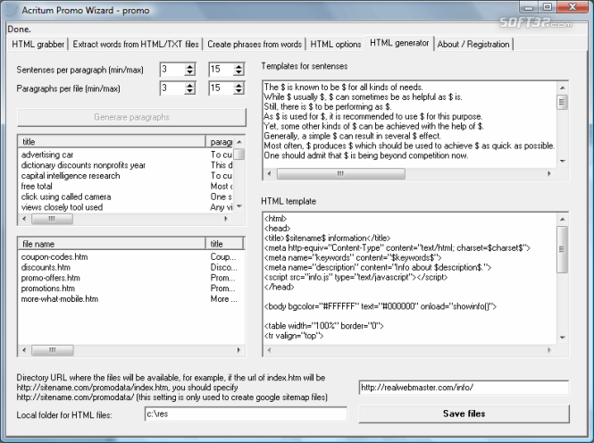The width and height of the screenshot is (594, 443).
Task: Click the <title> line in HTML template
Action: [327, 238]
